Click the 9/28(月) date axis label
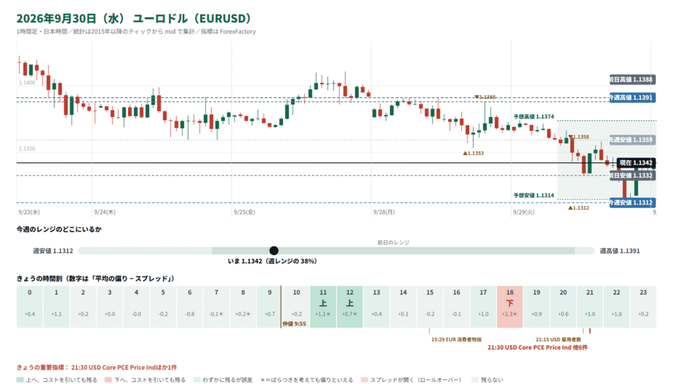The width and height of the screenshot is (673, 384). pos(384,212)
